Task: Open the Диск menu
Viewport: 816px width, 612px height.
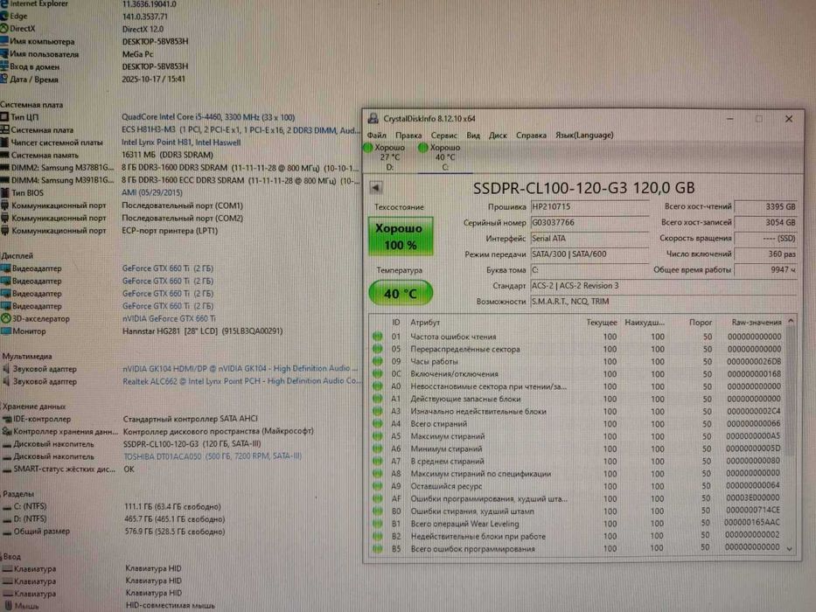Action: [x=498, y=135]
